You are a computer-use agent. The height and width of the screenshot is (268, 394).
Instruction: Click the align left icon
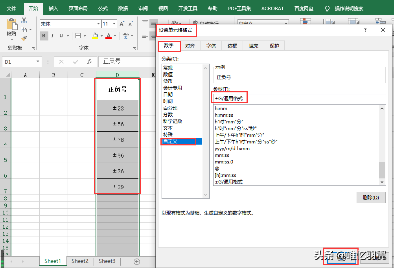[x=145, y=36]
